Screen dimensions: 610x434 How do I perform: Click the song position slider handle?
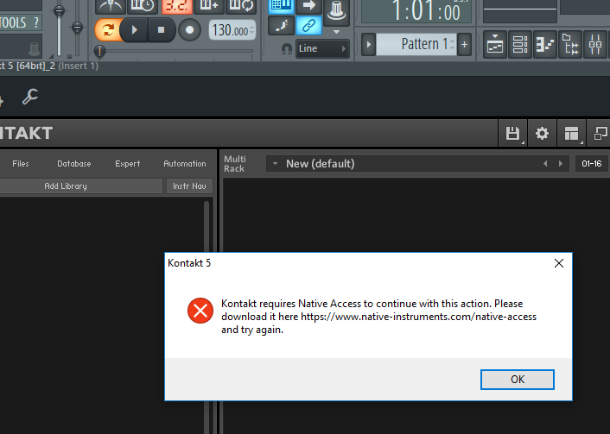tap(99, 51)
